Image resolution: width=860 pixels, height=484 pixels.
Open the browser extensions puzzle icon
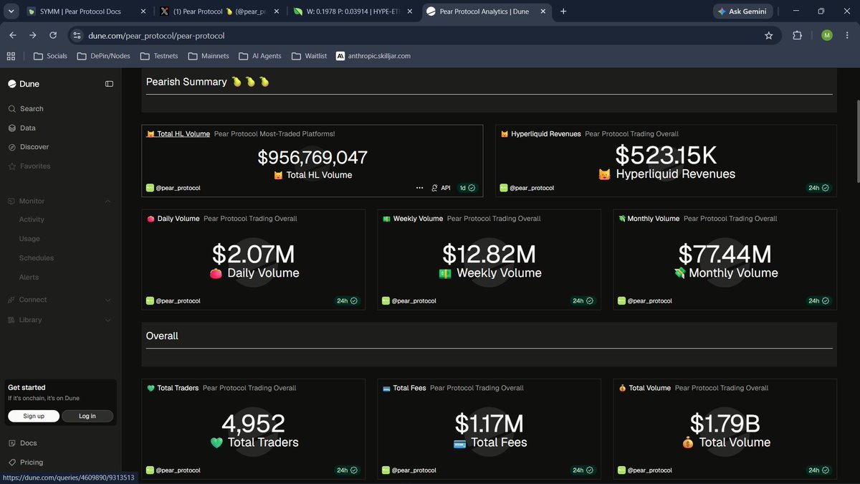(x=797, y=35)
